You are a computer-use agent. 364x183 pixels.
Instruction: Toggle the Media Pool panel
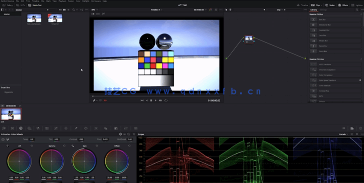(35, 5)
